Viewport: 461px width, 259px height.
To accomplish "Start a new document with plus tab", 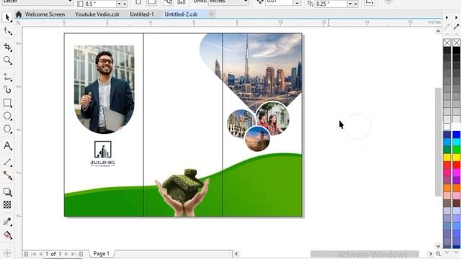I will pyautogui.click(x=211, y=14).
